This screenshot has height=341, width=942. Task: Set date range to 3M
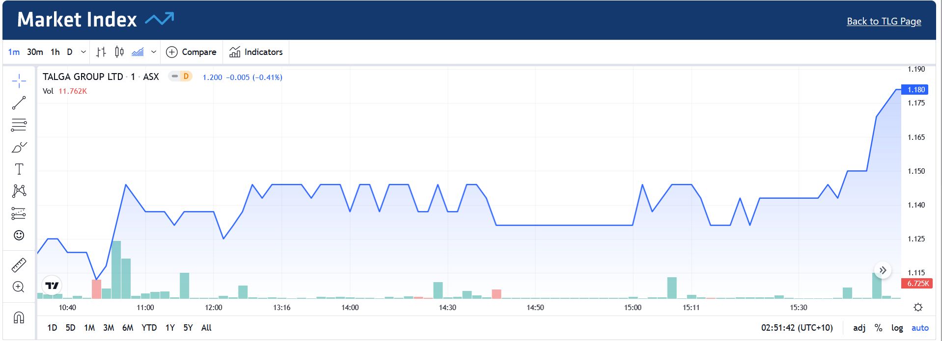(x=109, y=328)
